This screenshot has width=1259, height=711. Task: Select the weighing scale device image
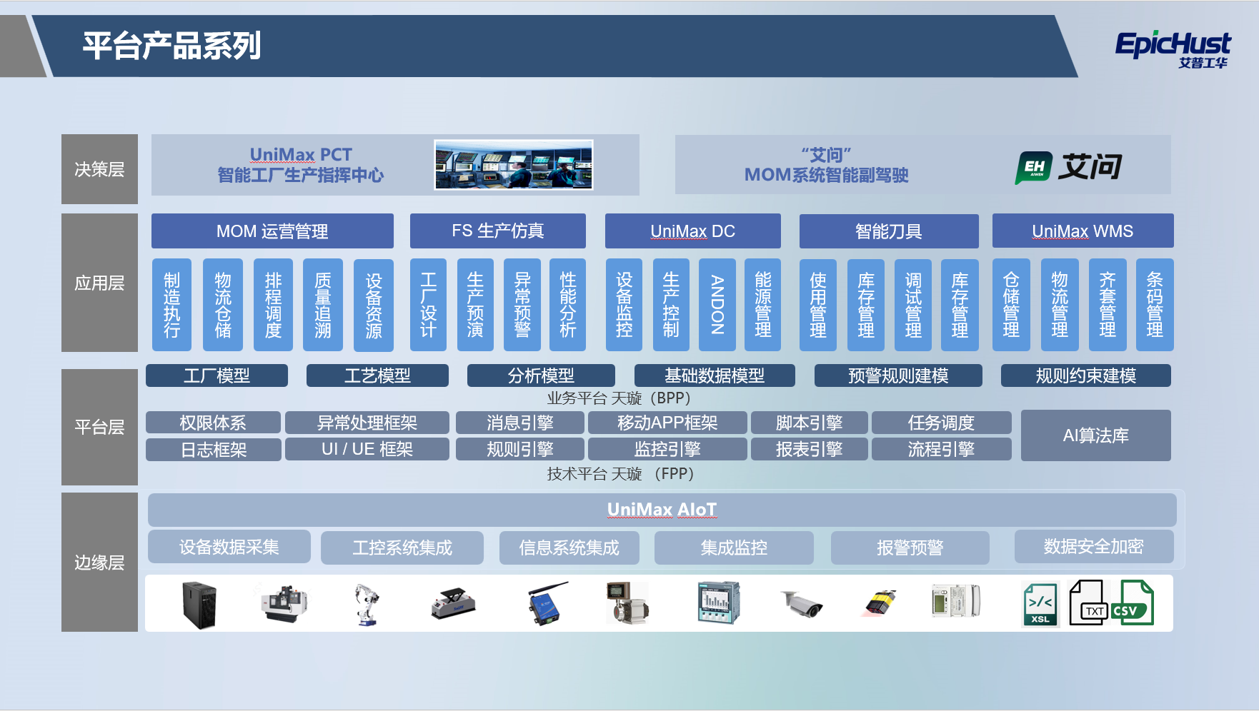454,604
